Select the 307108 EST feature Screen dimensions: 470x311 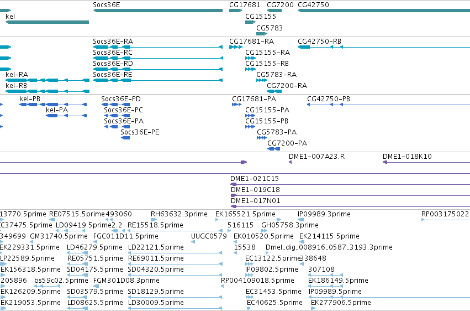pos(325,275)
